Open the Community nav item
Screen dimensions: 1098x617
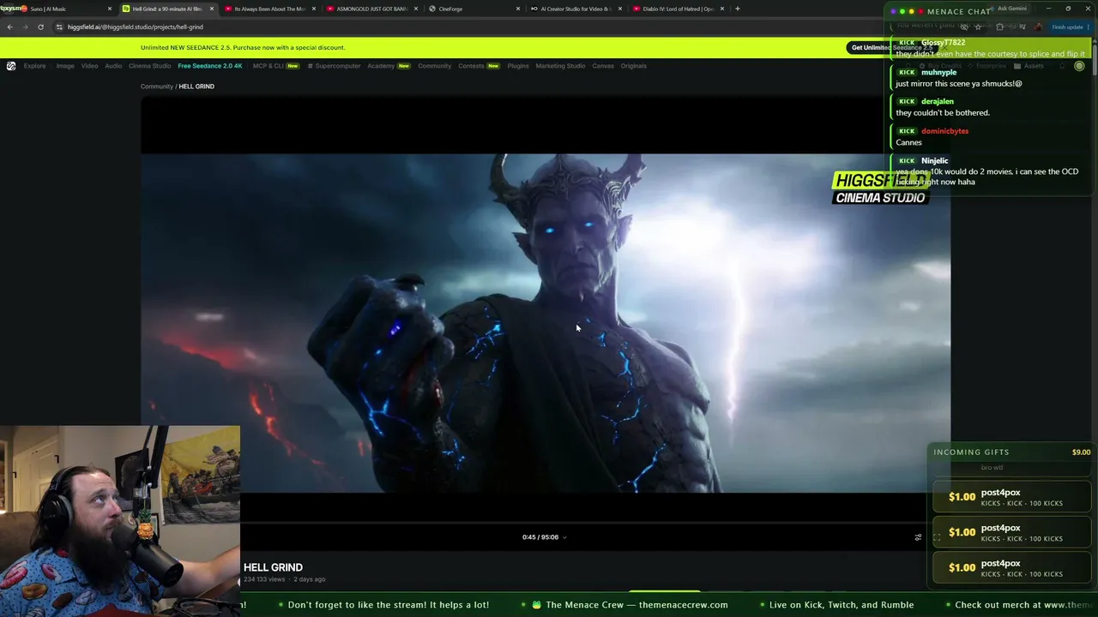point(435,66)
